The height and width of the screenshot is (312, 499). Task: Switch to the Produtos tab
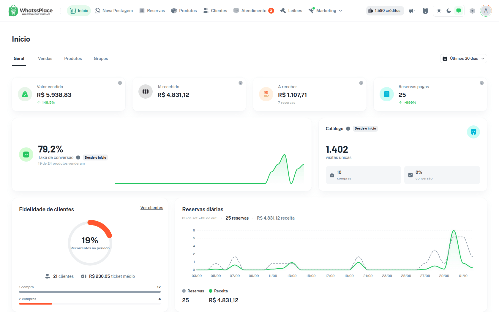tap(73, 59)
